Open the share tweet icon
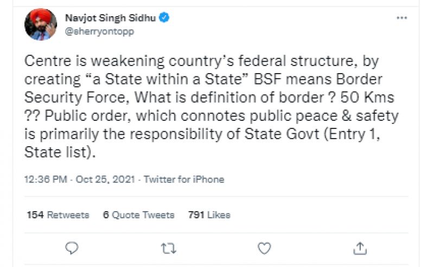 click(x=360, y=248)
